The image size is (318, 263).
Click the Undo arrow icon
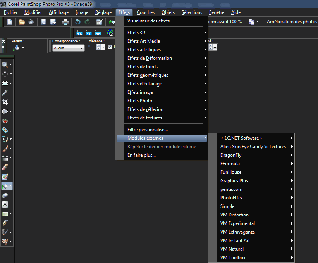(78, 22)
